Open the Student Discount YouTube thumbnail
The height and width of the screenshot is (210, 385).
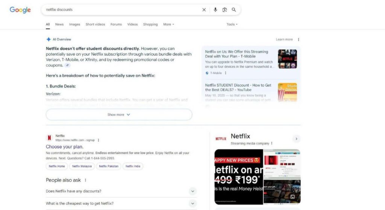287,92
